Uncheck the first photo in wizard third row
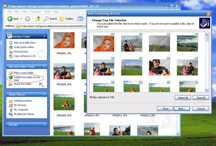216x146 pixels. (113, 82)
